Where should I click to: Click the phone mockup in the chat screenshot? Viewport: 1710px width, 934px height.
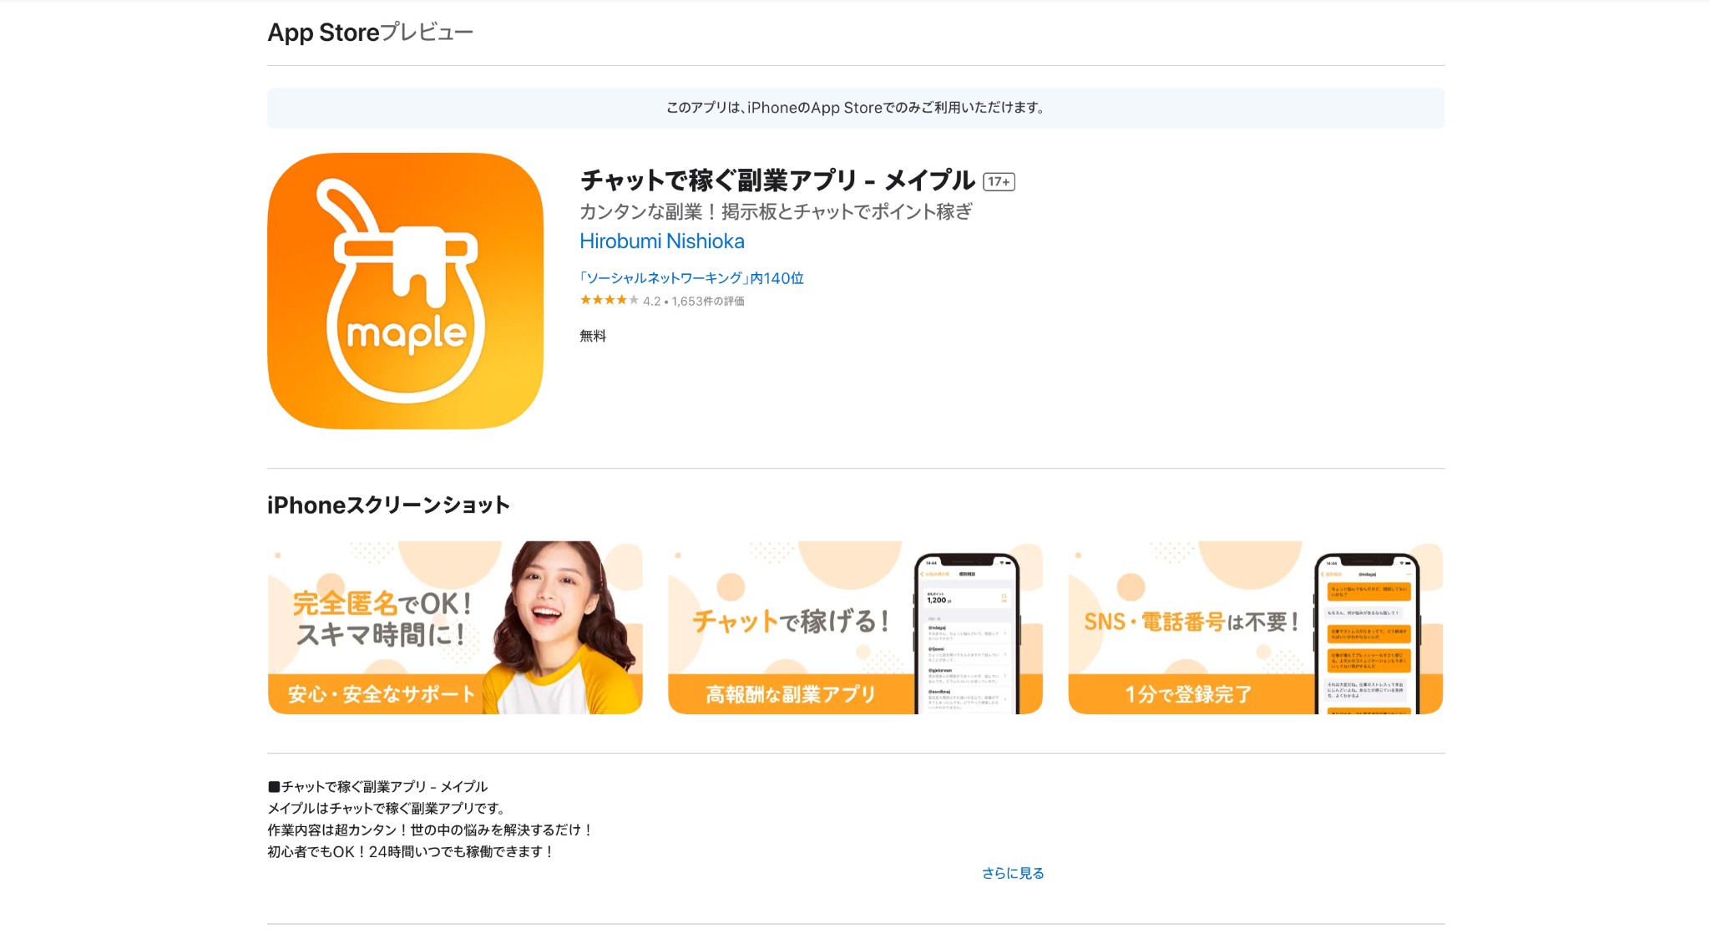pyautogui.click(x=966, y=635)
